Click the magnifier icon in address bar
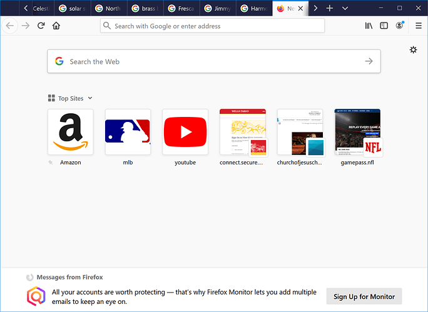Screen dimensions: 428x312 click(x=107, y=26)
